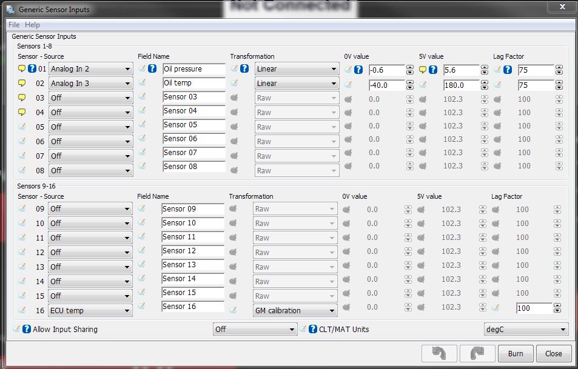Open Sensor 16 source dropdown ECU temp
Viewport: 578px width, 369px height.
(x=90, y=310)
